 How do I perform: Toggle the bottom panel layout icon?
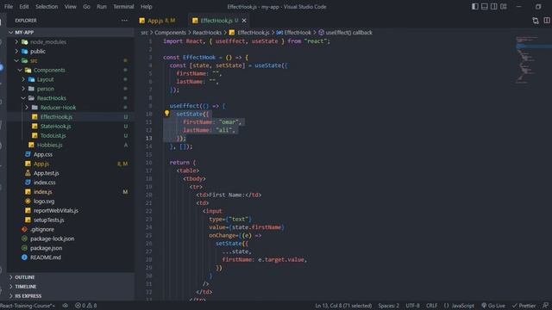click(485, 6)
